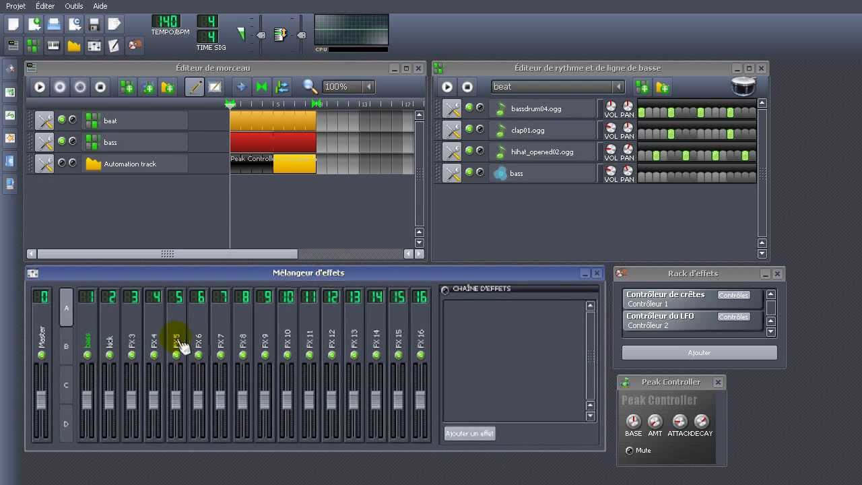This screenshot has height=485, width=862.
Task: Toggle mute on the Automation track
Action: click(x=62, y=163)
